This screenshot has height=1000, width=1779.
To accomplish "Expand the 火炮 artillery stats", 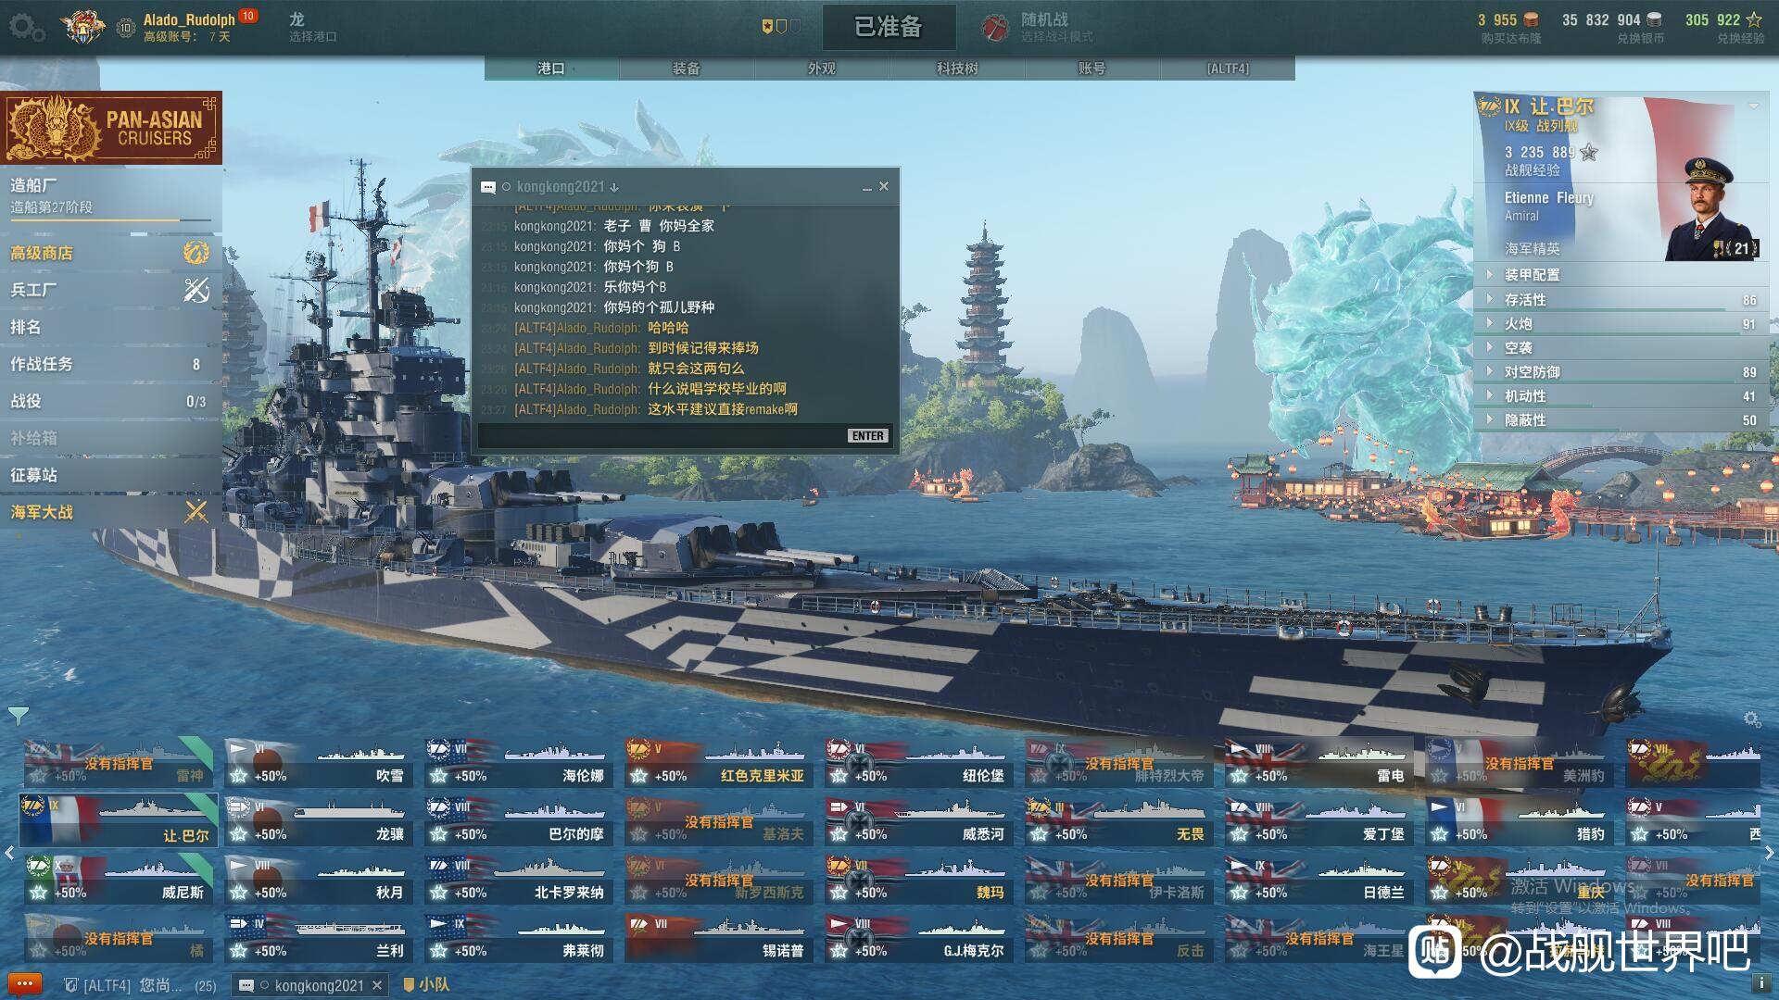I will click(1489, 323).
